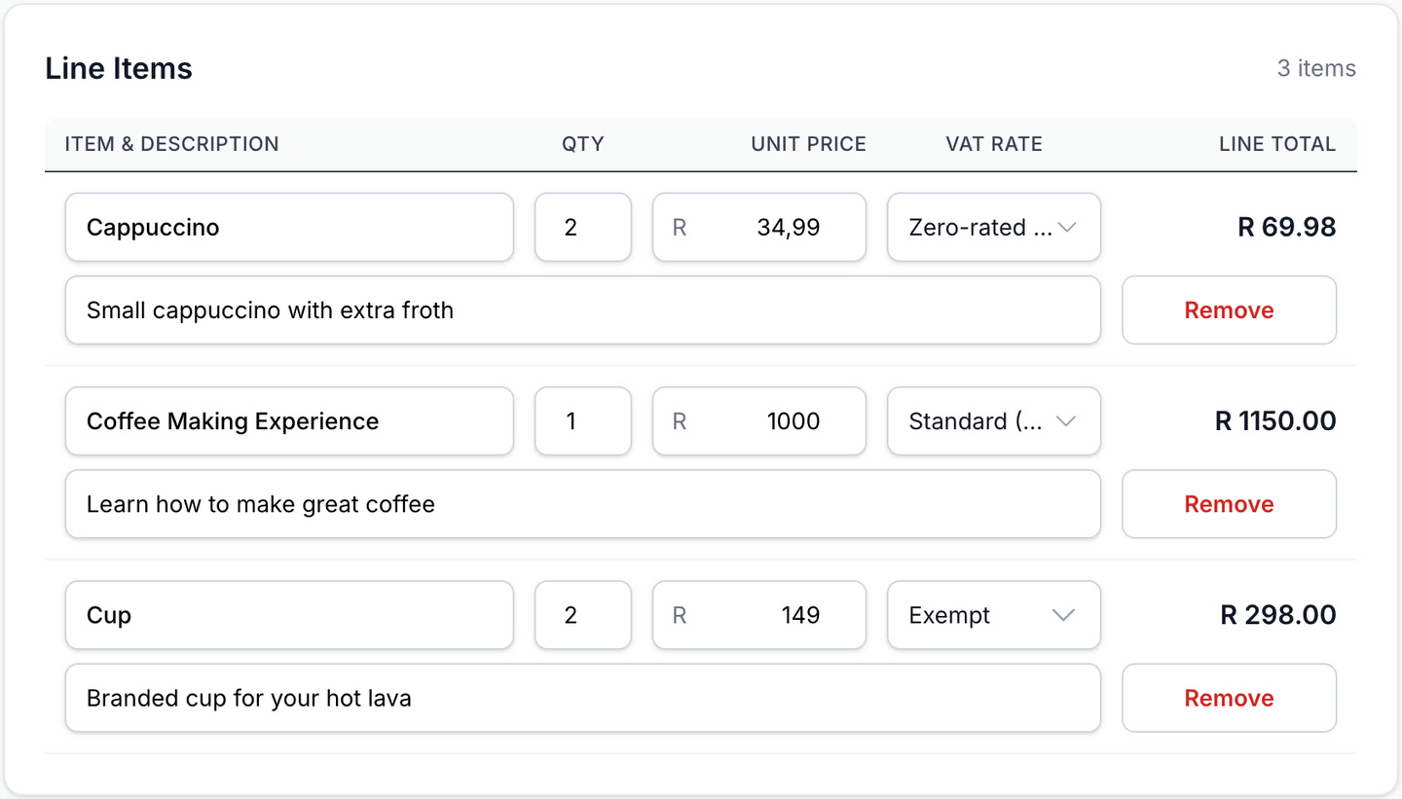Click the Cup item name field
The height and width of the screenshot is (799, 1402).
click(x=288, y=615)
